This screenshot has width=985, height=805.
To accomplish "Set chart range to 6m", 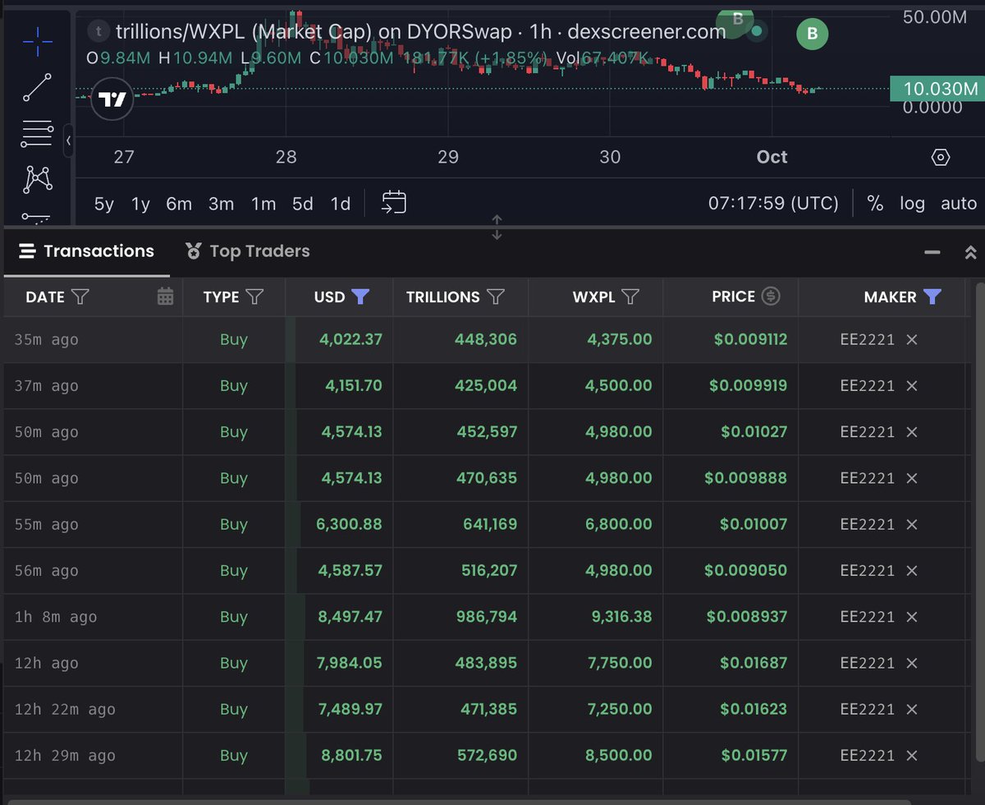I will tap(179, 204).
